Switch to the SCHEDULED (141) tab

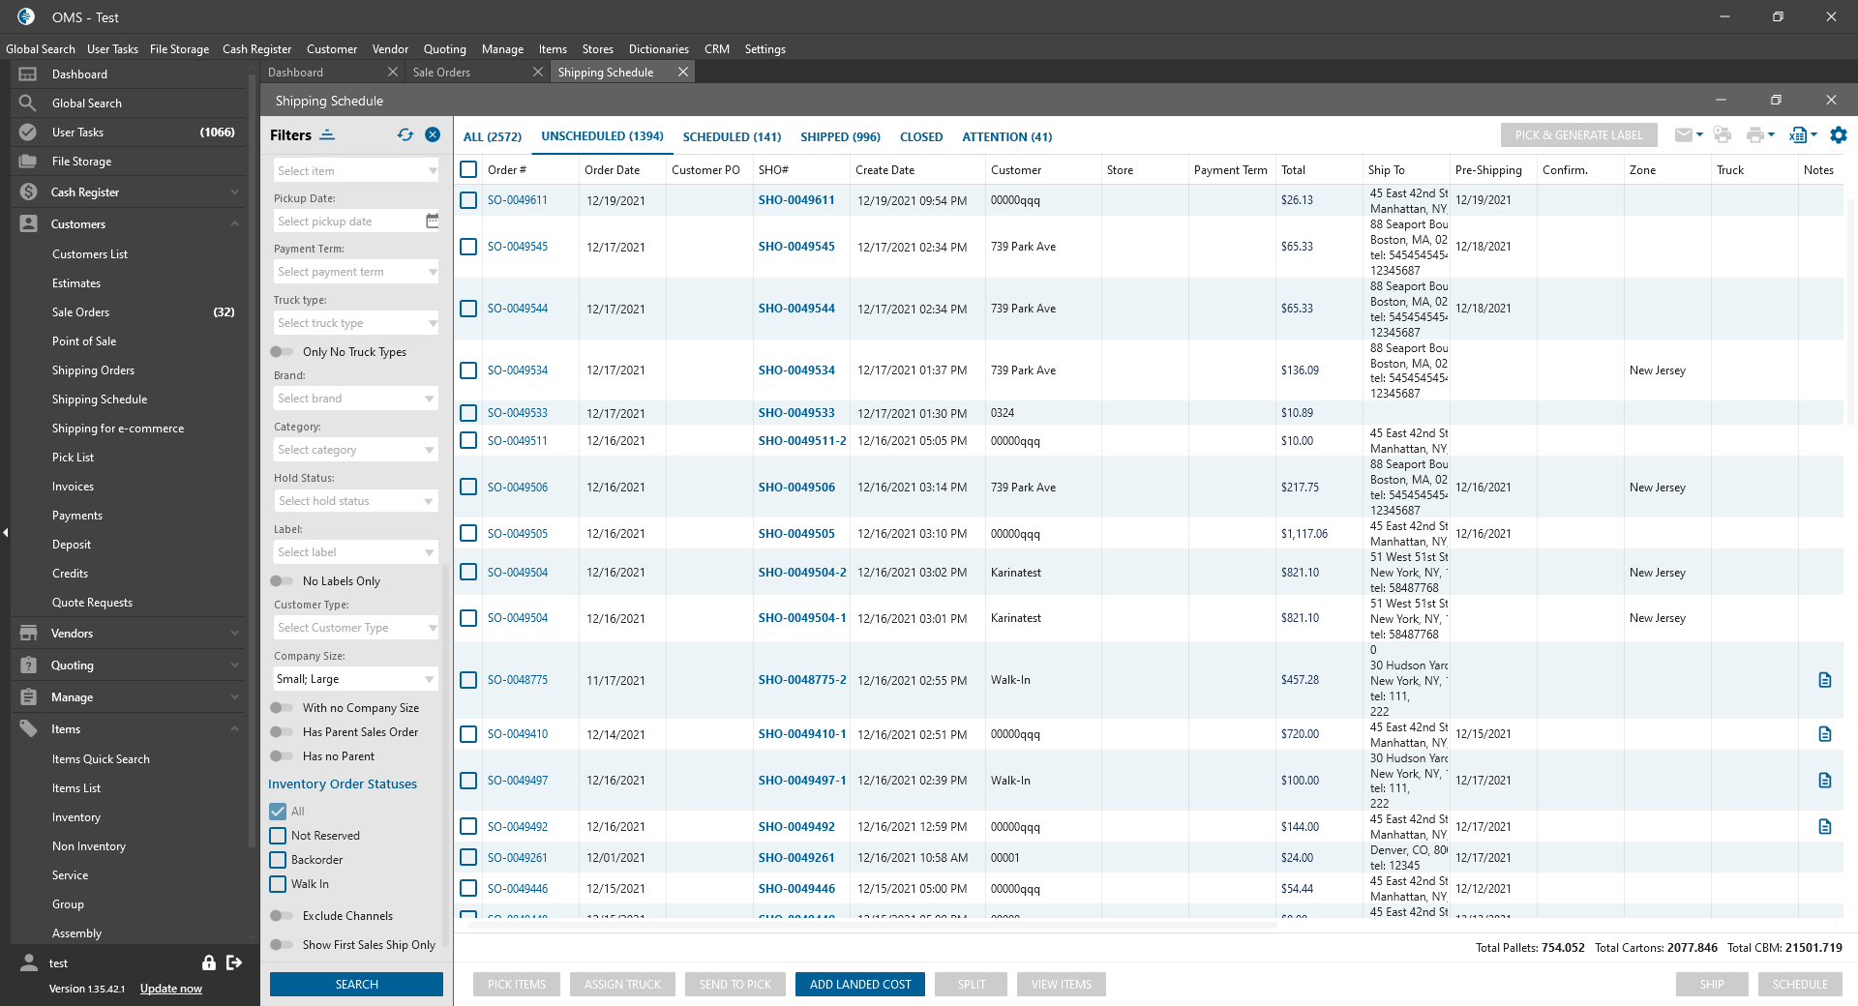tap(732, 137)
